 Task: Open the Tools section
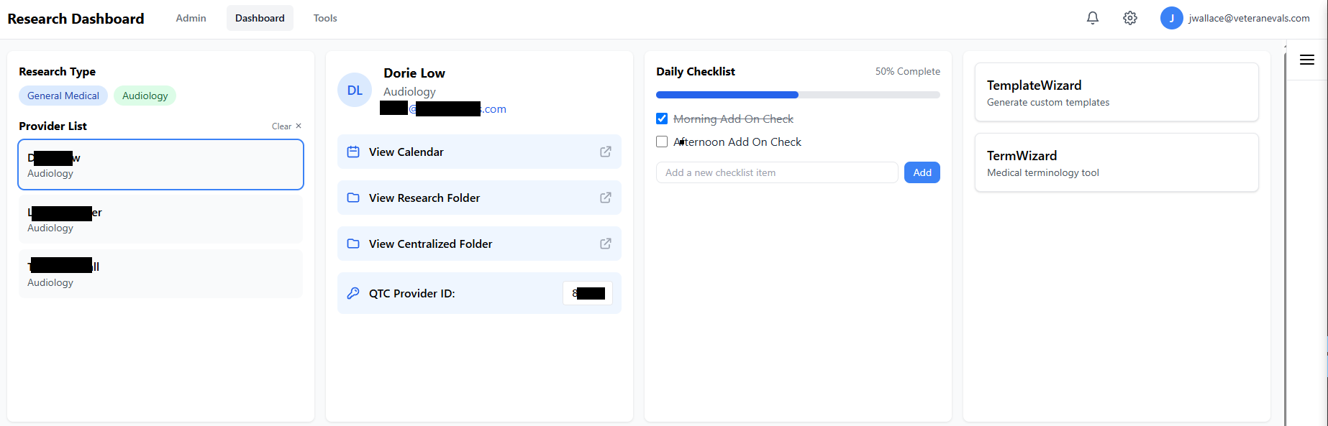[x=324, y=18]
